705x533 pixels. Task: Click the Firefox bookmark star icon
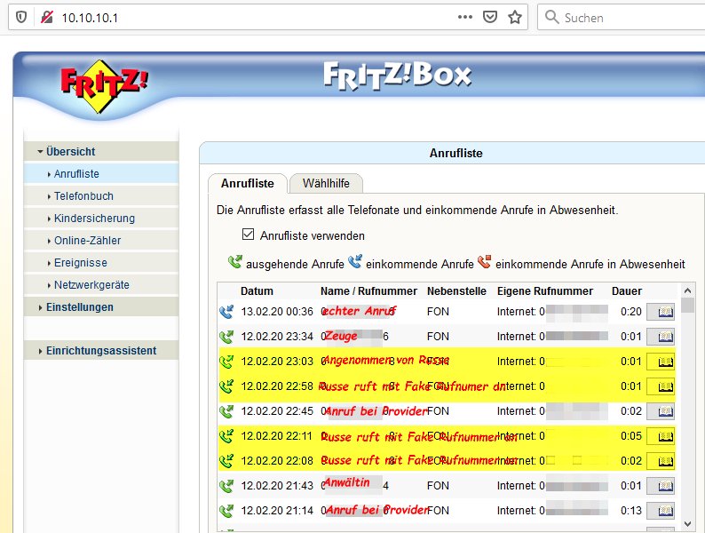pos(514,17)
